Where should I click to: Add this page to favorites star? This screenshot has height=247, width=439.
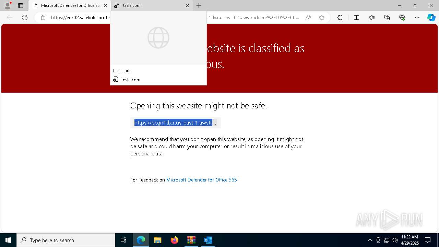point(322,17)
